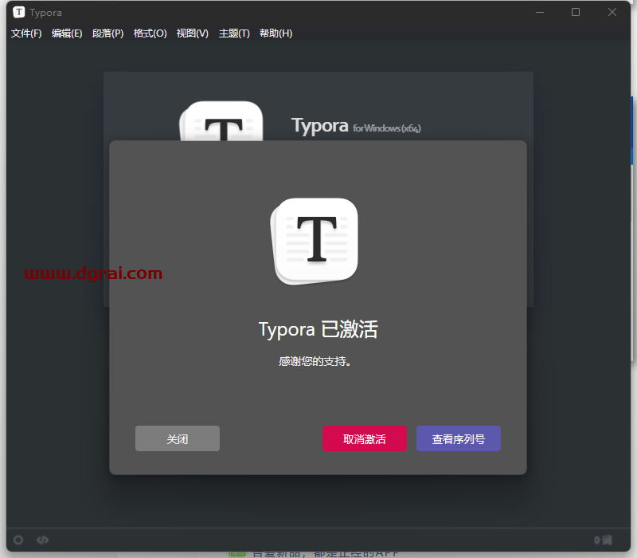Click the 'Typora for Windows (x64)' title text

(356, 126)
